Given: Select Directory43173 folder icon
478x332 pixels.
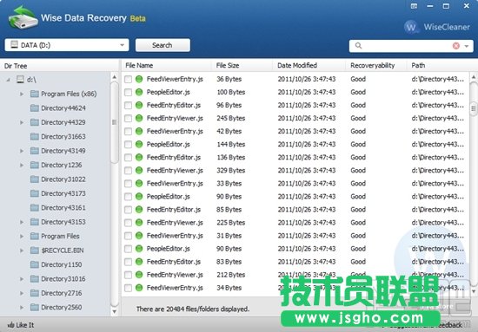Looking at the screenshot, I should point(35,193).
